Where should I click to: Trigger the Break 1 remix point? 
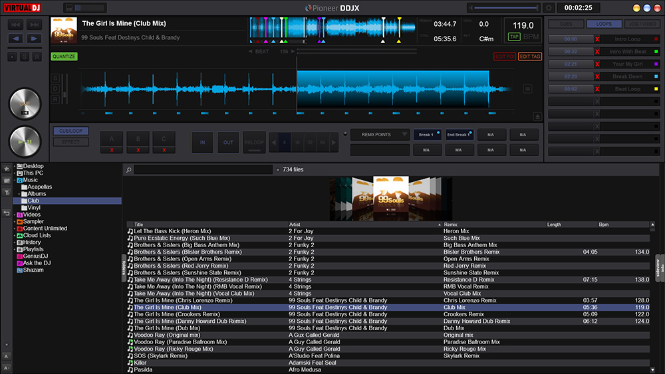427,135
